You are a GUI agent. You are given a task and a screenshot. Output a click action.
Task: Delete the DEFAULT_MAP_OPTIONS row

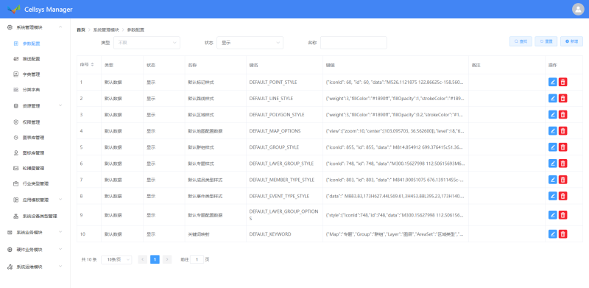click(562, 130)
